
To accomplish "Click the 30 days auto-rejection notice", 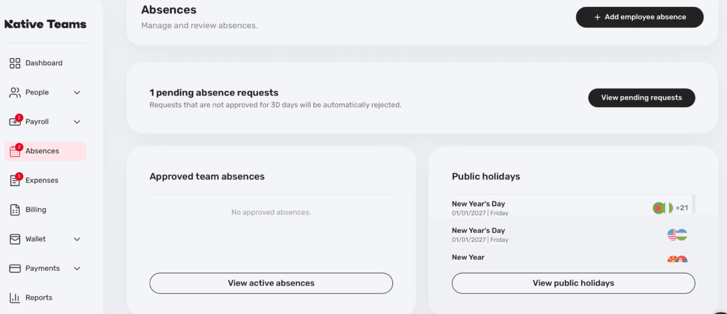I will 275,105.
